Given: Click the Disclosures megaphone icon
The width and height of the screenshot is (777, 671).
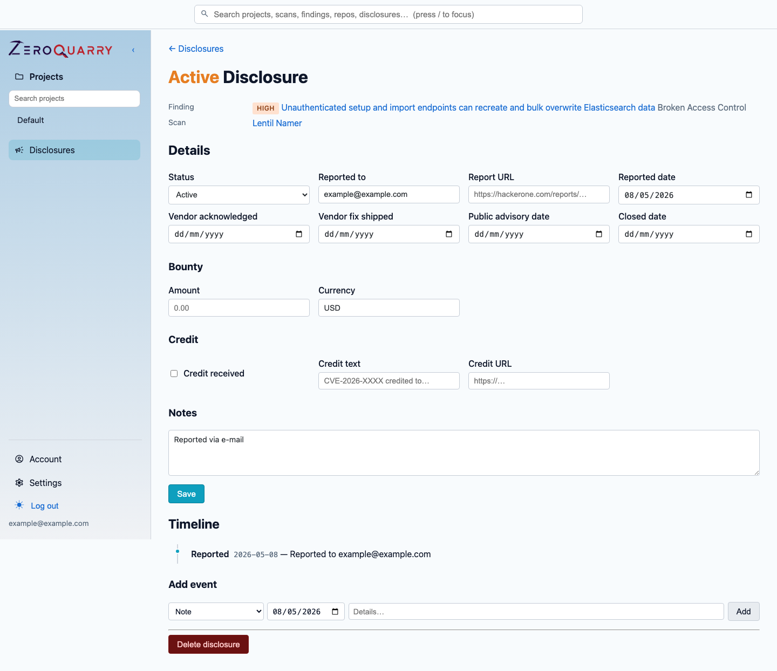Looking at the screenshot, I should click(x=19, y=150).
